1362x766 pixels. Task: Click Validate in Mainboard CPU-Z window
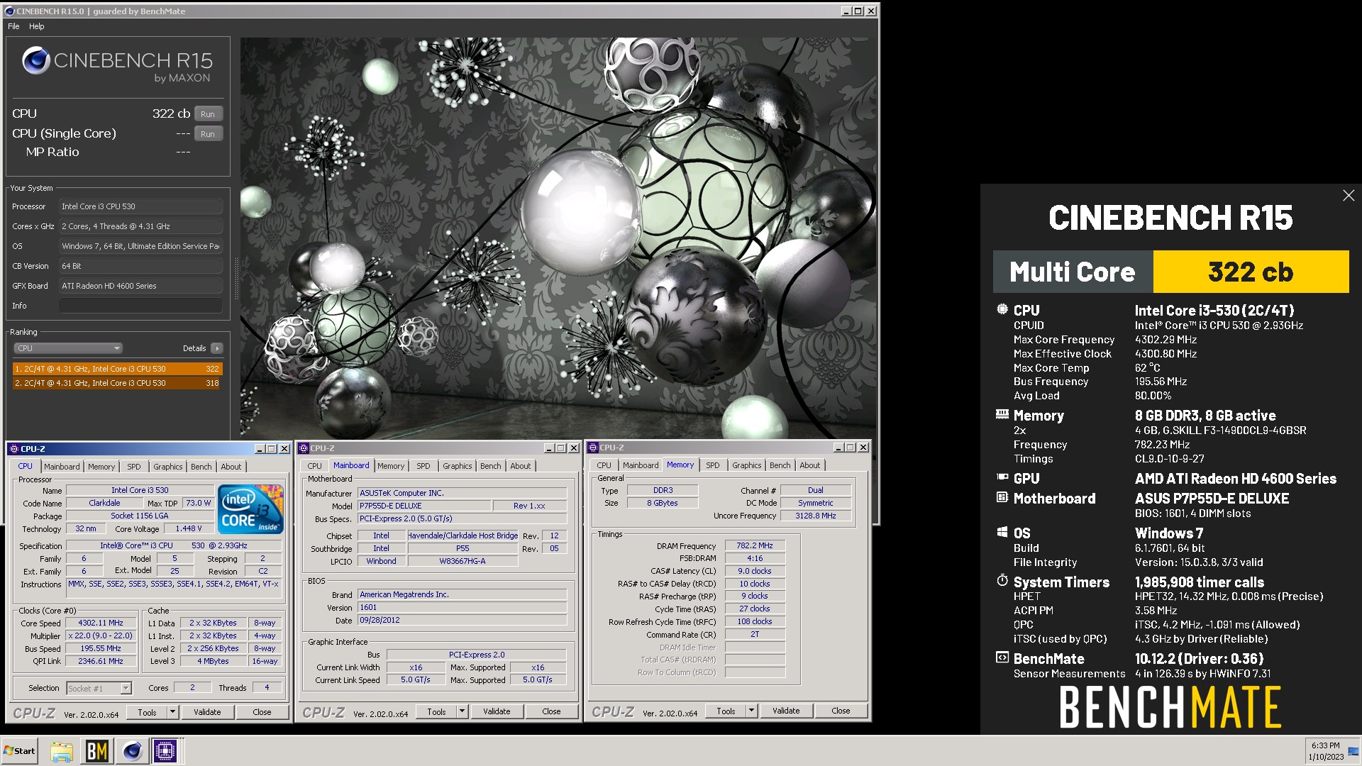(x=497, y=711)
